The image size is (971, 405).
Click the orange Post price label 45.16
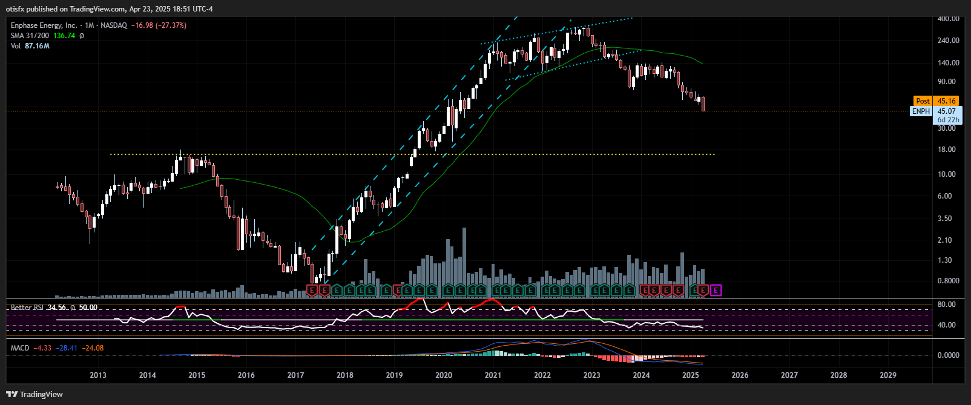click(x=935, y=101)
